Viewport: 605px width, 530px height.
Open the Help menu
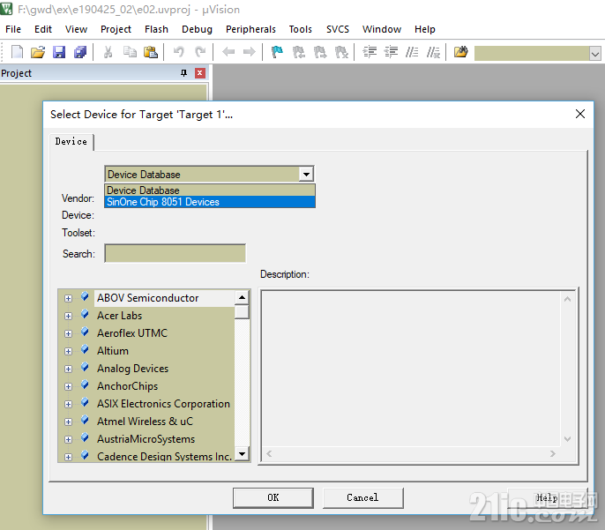point(425,29)
